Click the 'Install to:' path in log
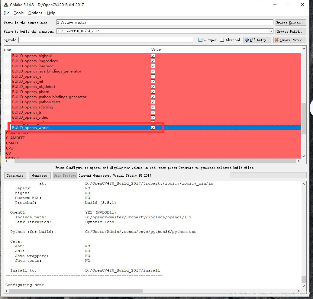 [x=122, y=270]
